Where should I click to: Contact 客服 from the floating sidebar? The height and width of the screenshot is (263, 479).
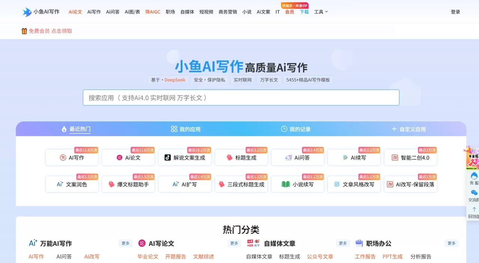pyautogui.click(x=474, y=179)
